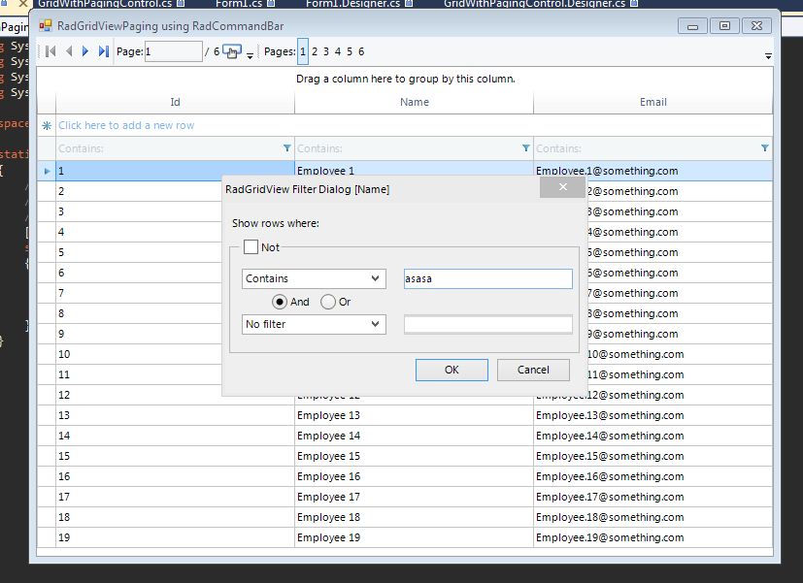Open the Contains operator dropdown
The height and width of the screenshot is (583, 803).
[x=314, y=278]
